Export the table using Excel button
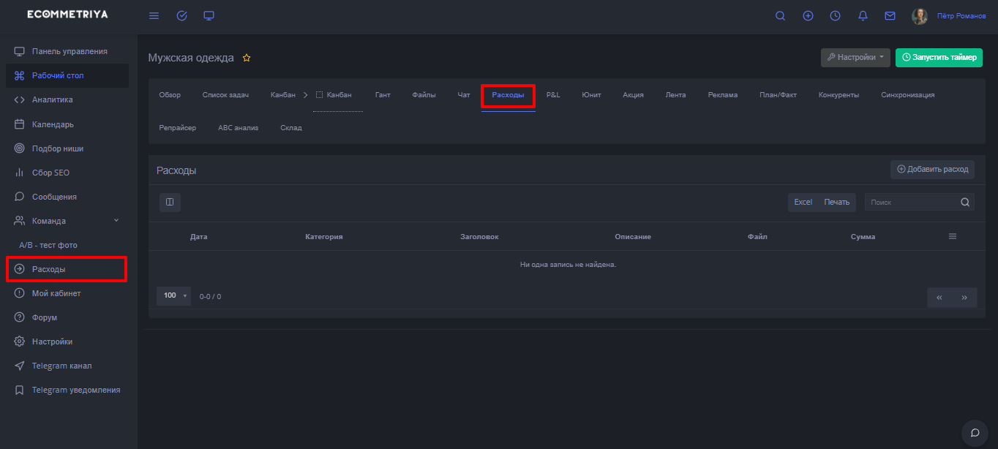 click(803, 203)
